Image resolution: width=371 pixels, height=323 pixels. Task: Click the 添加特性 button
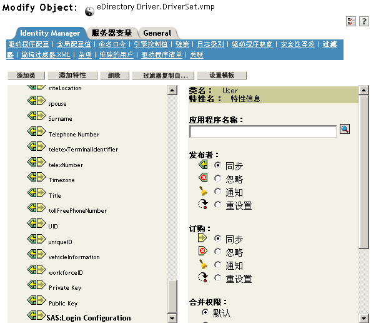[72, 75]
